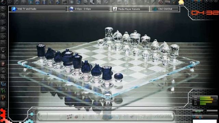Open the O&O DiskStat taskbar item
Screen dimensions: 219x123
(x=165, y=9)
